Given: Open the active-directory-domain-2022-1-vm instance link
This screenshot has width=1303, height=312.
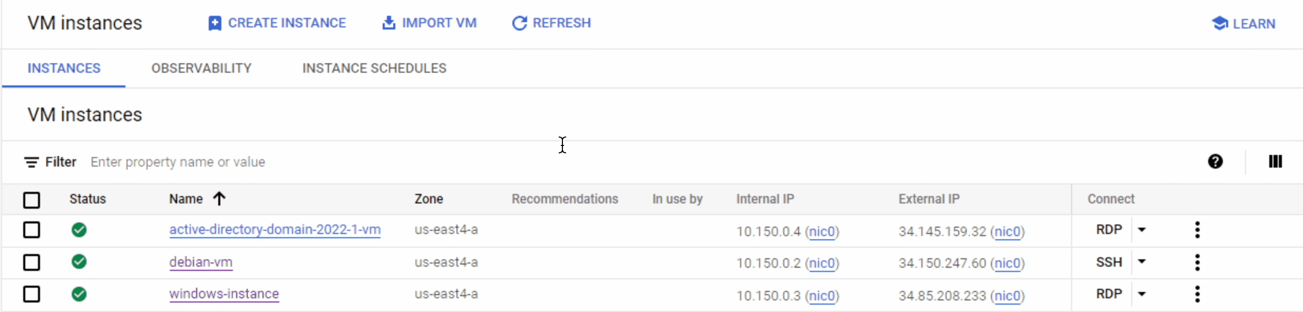Looking at the screenshot, I should coord(275,230).
